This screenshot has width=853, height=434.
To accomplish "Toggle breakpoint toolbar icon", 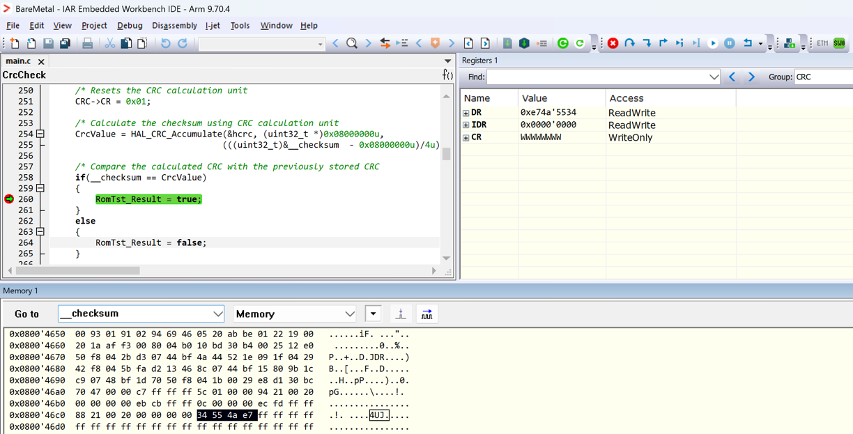I will coord(541,43).
